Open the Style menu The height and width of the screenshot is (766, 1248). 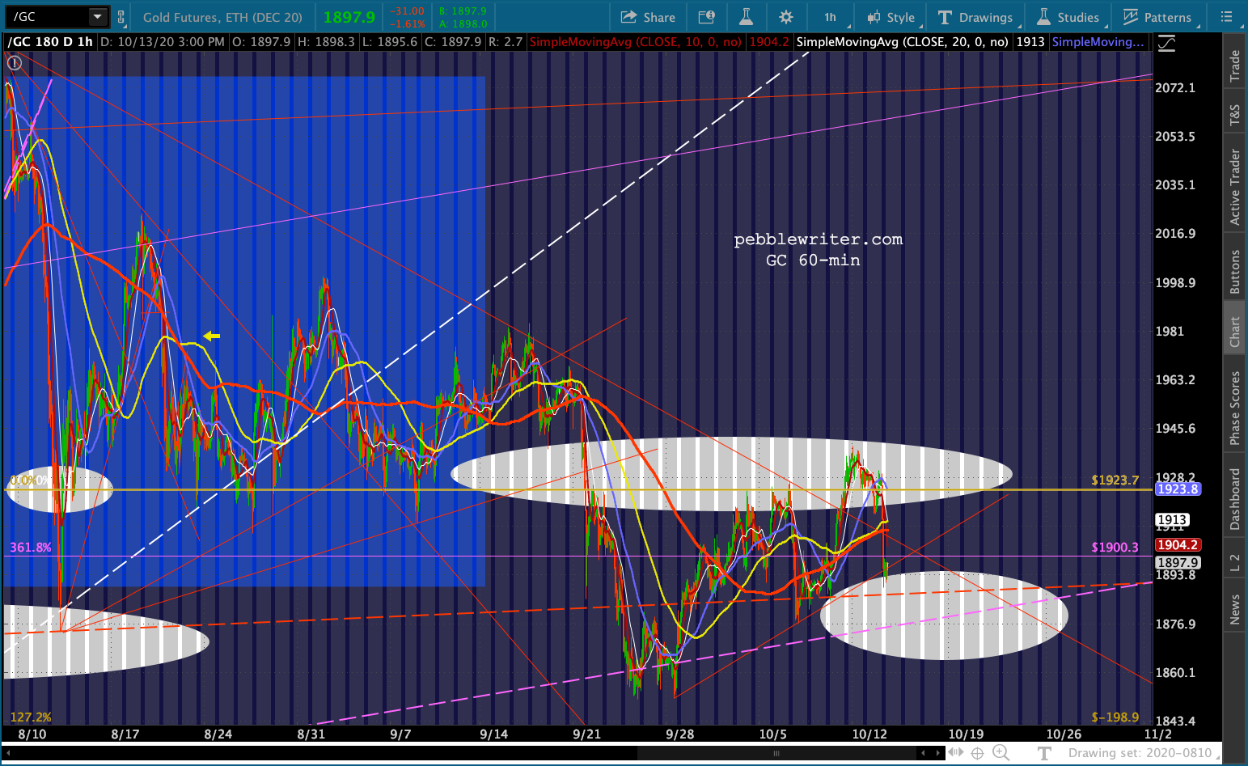coord(891,17)
